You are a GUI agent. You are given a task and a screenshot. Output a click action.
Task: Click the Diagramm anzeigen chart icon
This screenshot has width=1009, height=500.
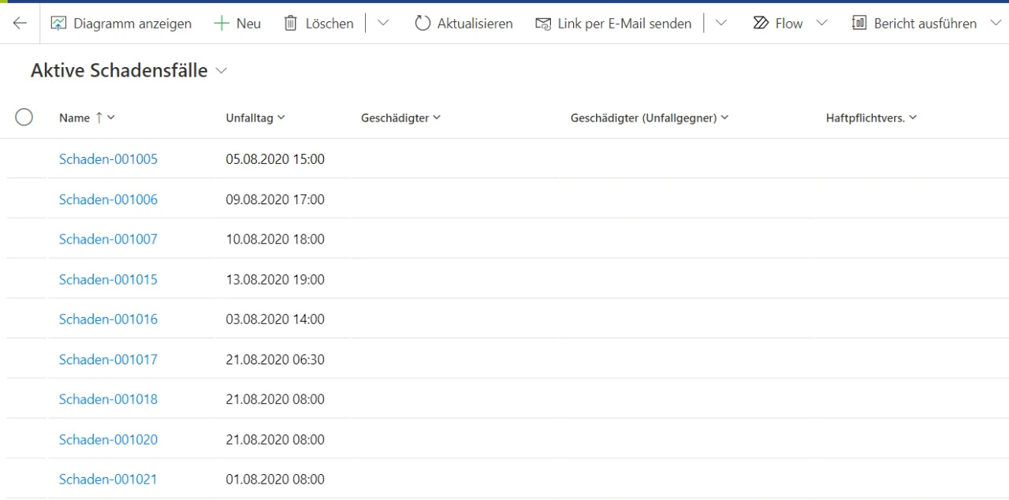click(x=59, y=23)
